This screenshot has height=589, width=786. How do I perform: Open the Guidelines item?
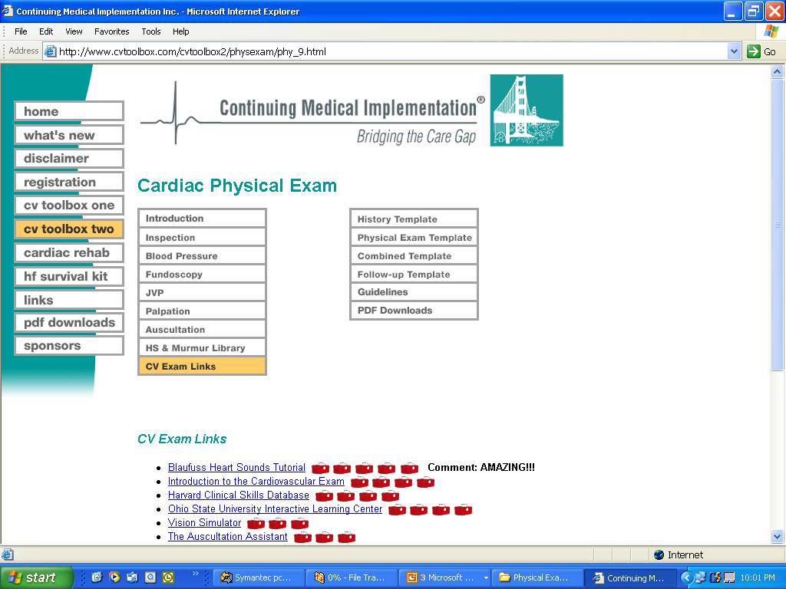coord(414,292)
